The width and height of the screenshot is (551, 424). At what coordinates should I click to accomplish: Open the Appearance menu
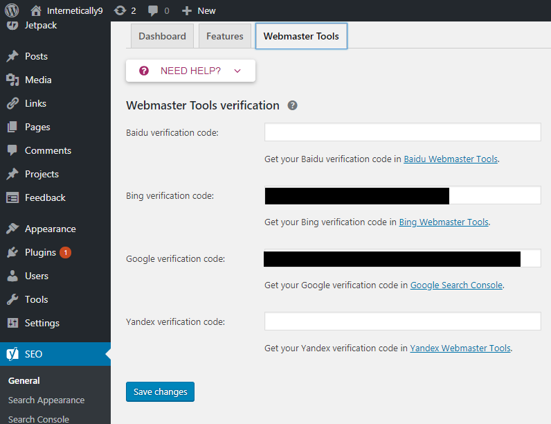51,229
